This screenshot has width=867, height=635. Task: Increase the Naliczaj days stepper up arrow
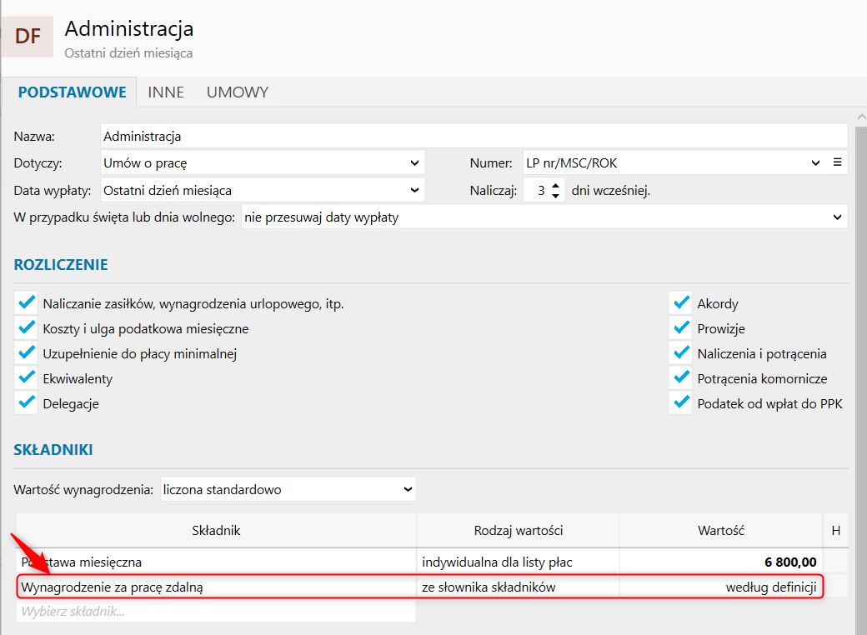point(556,184)
